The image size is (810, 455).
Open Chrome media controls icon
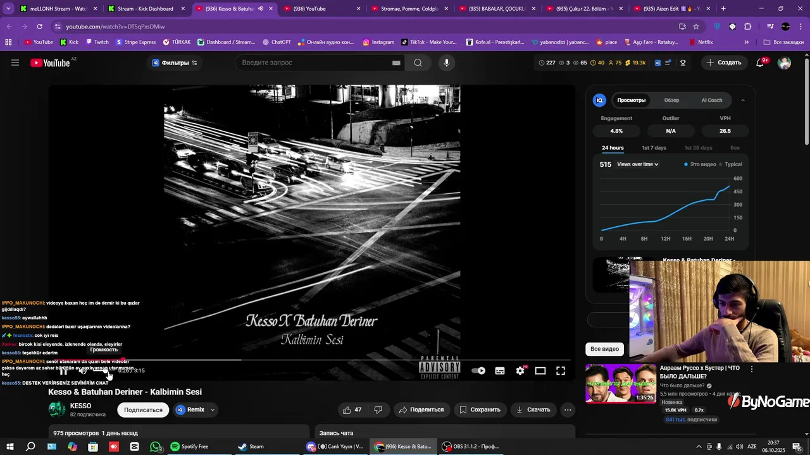pyautogui.click(x=770, y=27)
